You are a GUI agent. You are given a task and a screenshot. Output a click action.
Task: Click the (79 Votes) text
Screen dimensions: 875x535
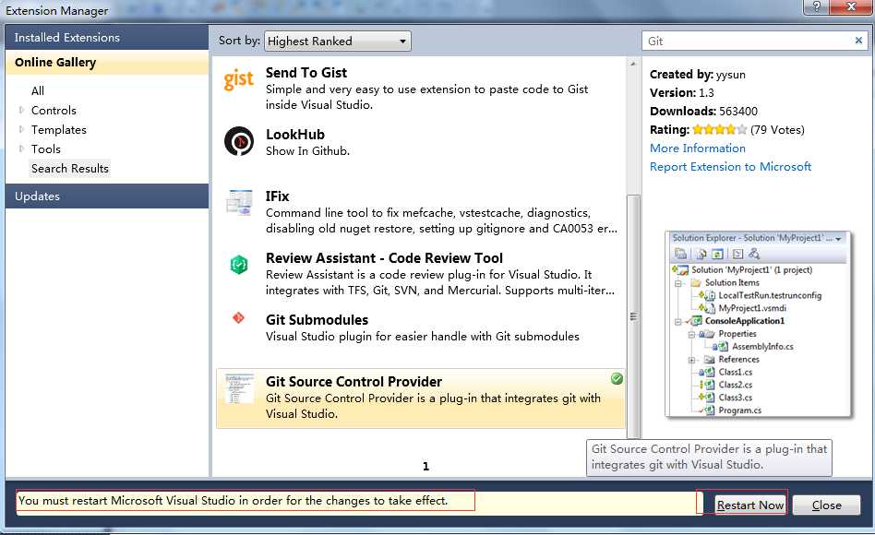pyautogui.click(x=777, y=130)
